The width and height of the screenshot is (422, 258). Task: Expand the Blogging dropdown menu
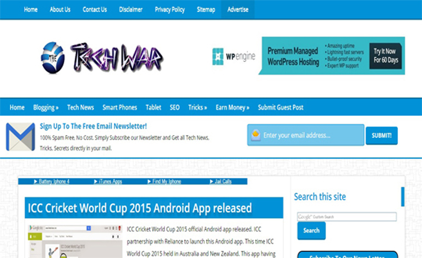click(x=45, y=108)
